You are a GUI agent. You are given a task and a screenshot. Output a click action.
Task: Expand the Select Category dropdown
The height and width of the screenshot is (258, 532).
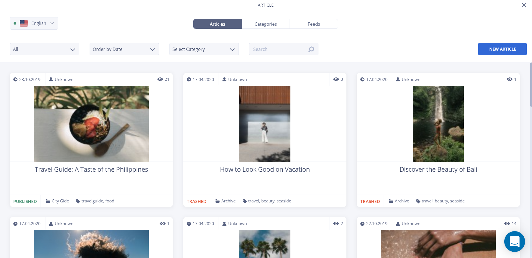204,49
